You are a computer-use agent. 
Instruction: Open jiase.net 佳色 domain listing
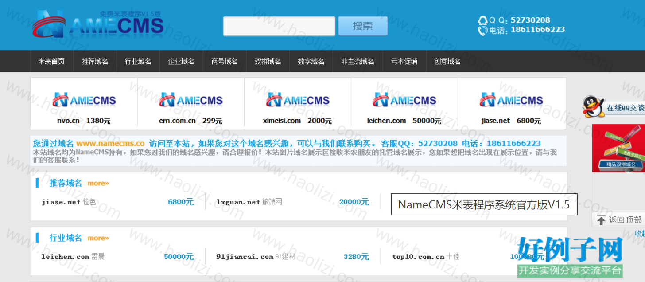pos(69,202)
